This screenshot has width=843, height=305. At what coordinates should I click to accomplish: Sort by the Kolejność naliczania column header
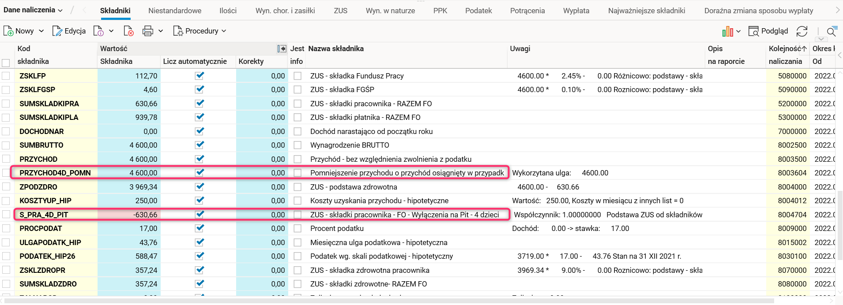click(787, 49)
